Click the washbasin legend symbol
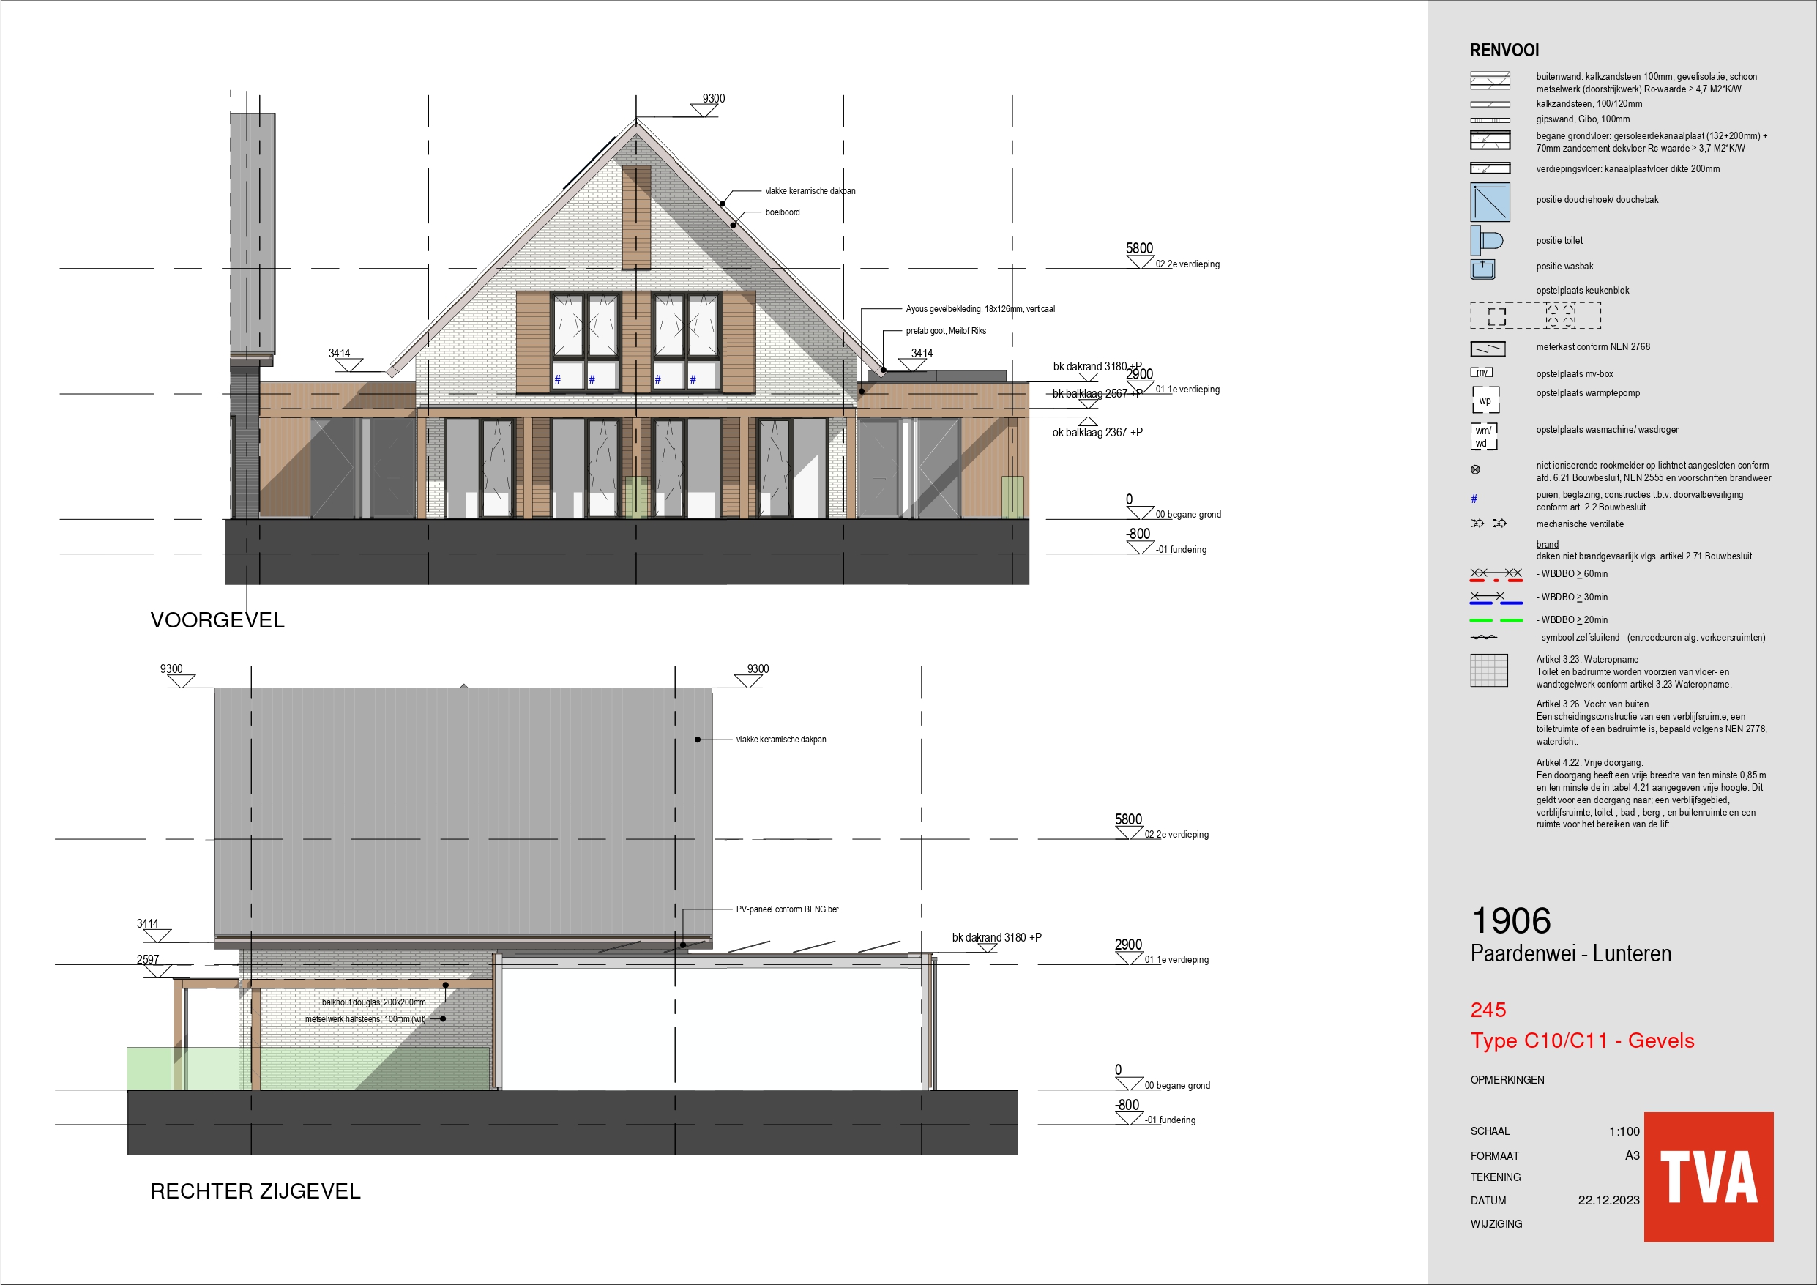 pyautogui.click(x=1482, y=269)
